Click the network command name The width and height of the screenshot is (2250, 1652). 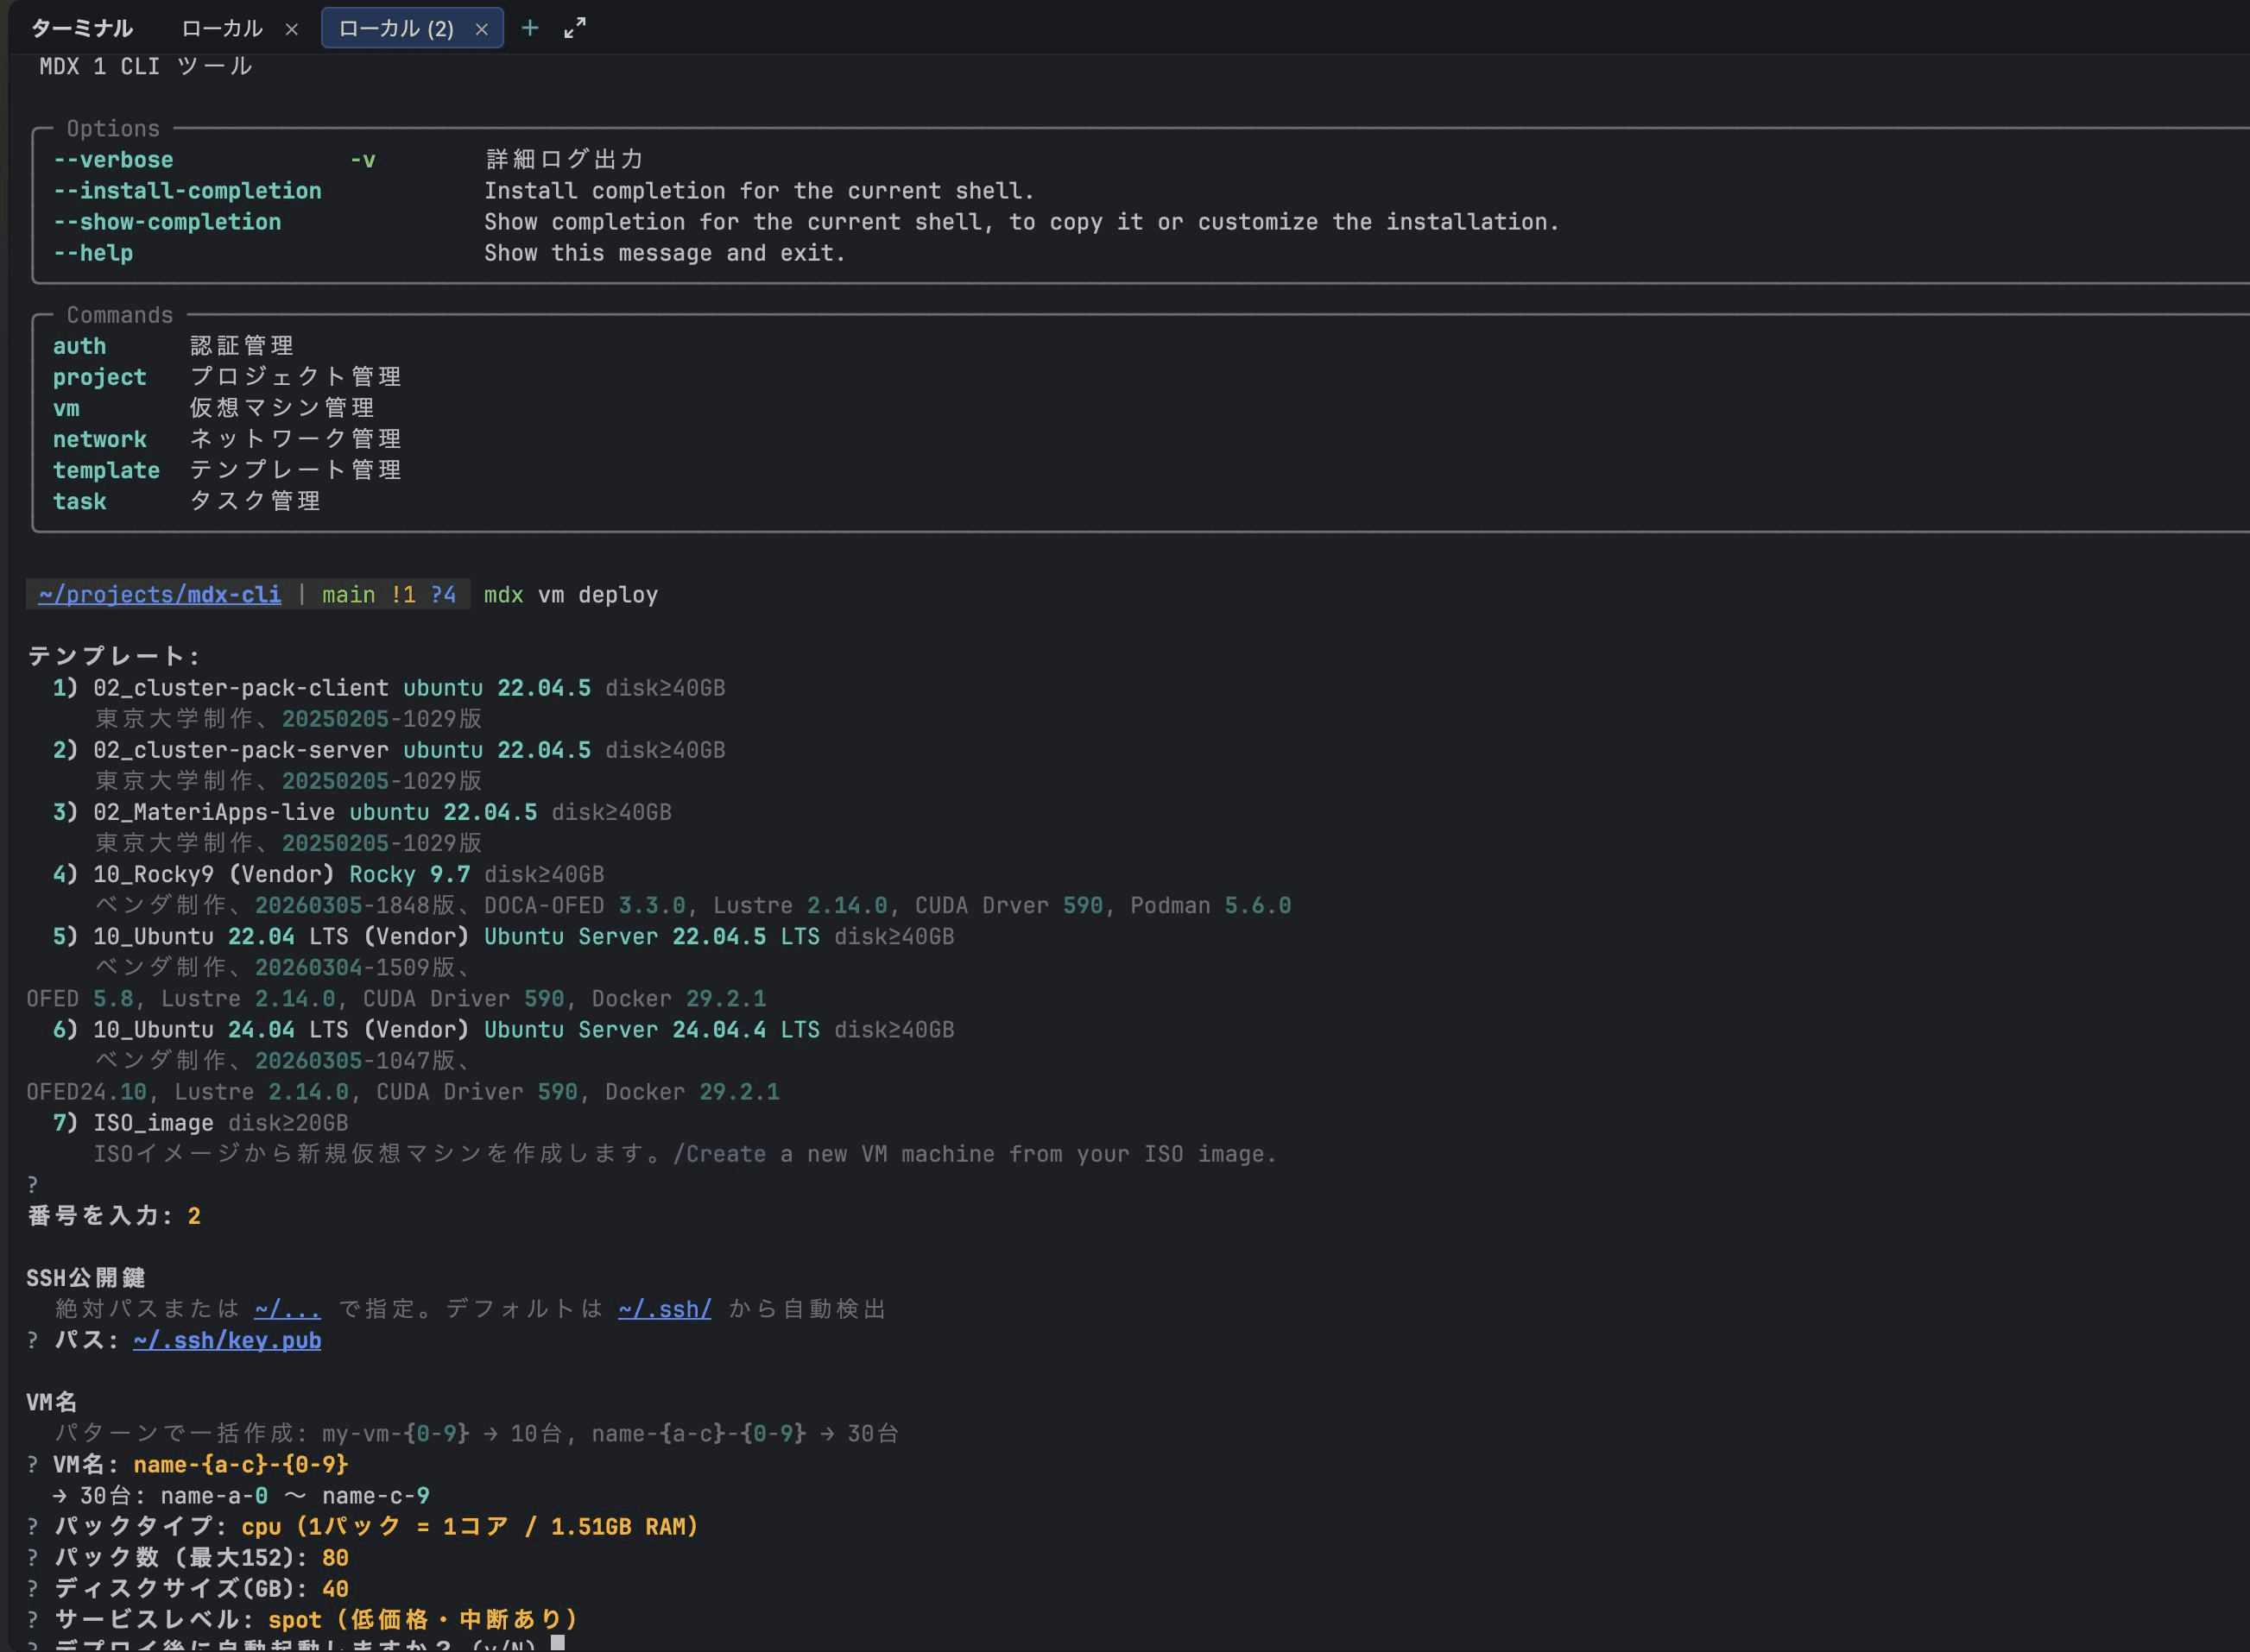tap(99, 439)
